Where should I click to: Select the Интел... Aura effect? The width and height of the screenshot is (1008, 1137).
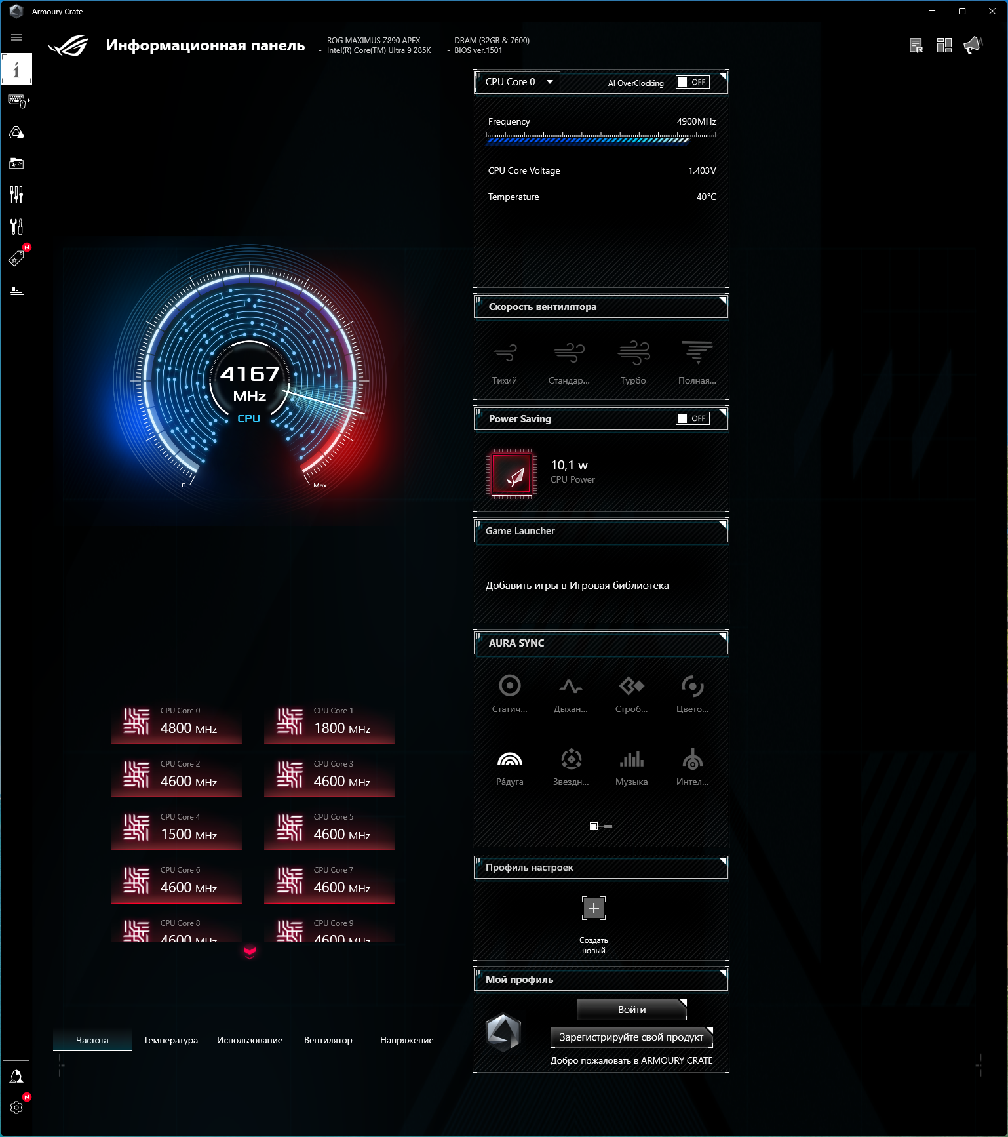coord(693,767)
